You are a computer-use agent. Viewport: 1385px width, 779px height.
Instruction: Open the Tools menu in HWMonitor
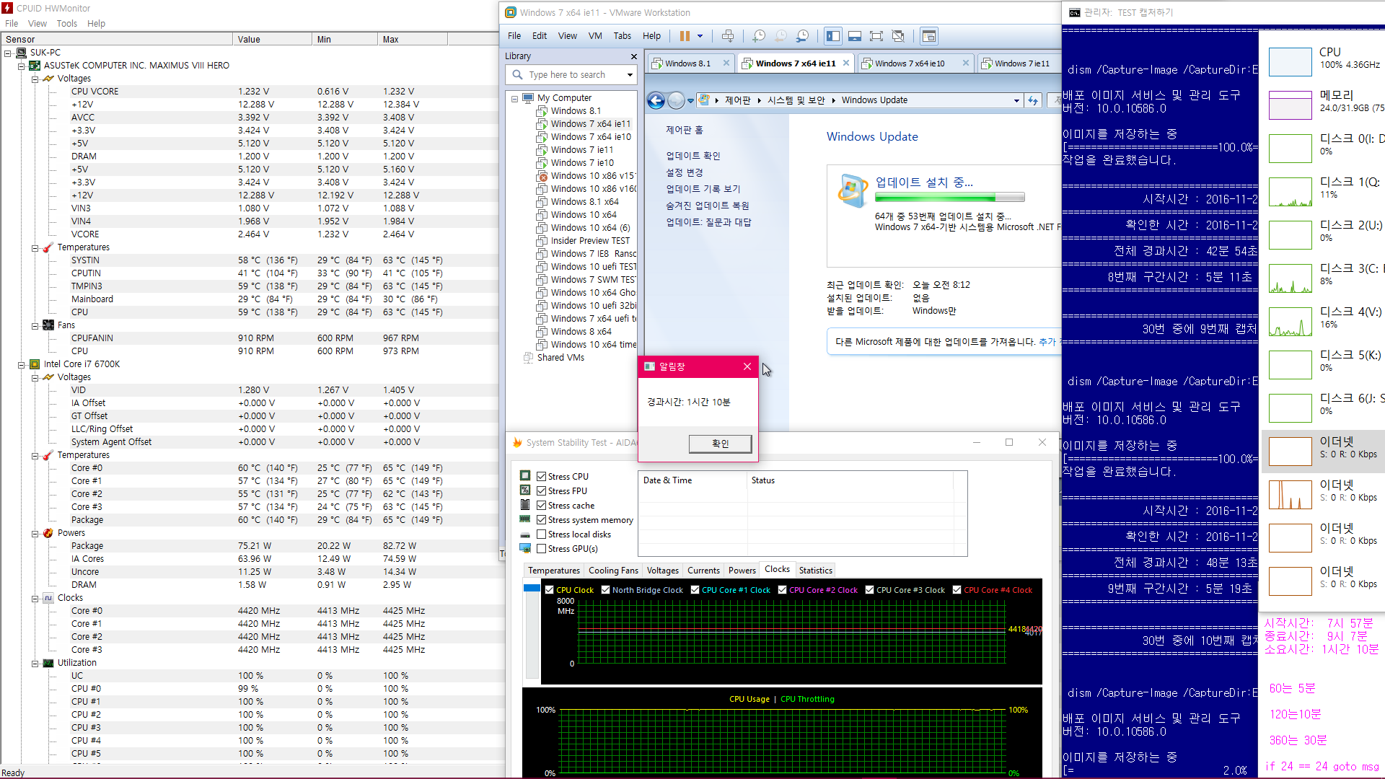(x=67, y=23)
